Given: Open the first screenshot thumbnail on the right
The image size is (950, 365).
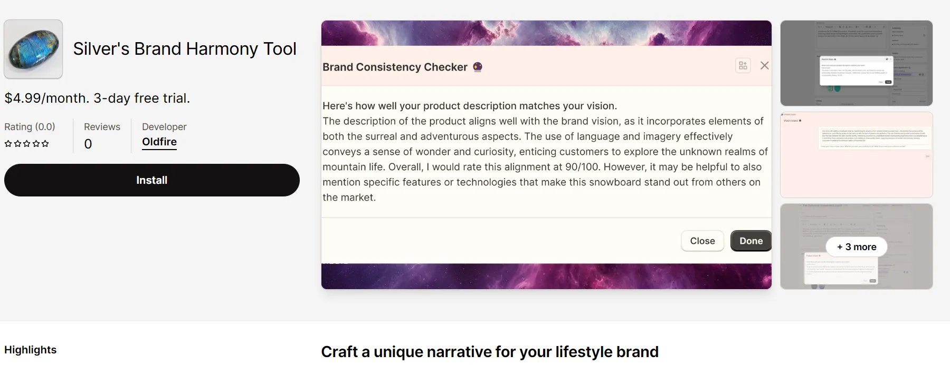Looking at the screenshot, I should pyautogui.click(x=856, y=63).
